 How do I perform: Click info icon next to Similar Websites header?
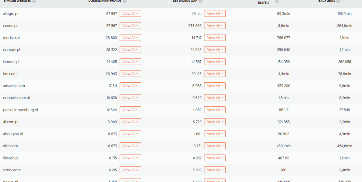pos(34,1)
